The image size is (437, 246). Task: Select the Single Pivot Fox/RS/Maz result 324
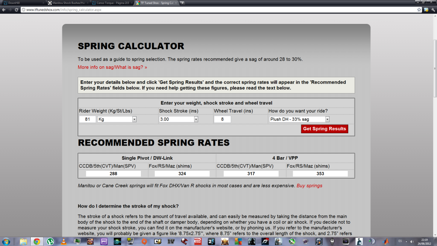click(182, 174)
